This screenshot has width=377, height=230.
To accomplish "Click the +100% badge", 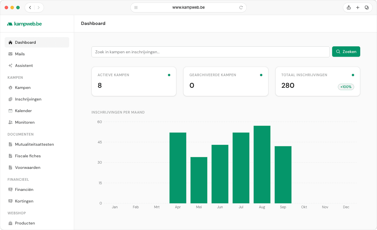I will [x=346, y=87].
